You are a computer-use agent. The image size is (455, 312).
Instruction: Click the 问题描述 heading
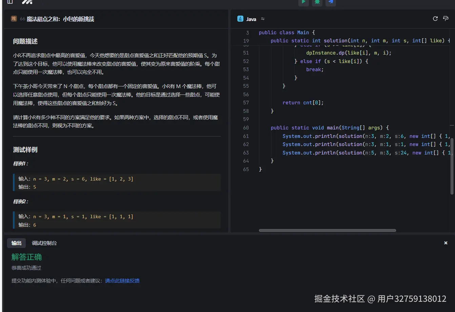(25, 41)
